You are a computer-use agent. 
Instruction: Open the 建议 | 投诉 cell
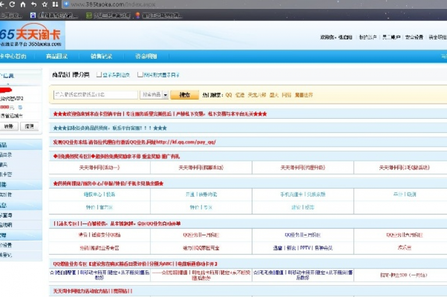coord(303,207)
